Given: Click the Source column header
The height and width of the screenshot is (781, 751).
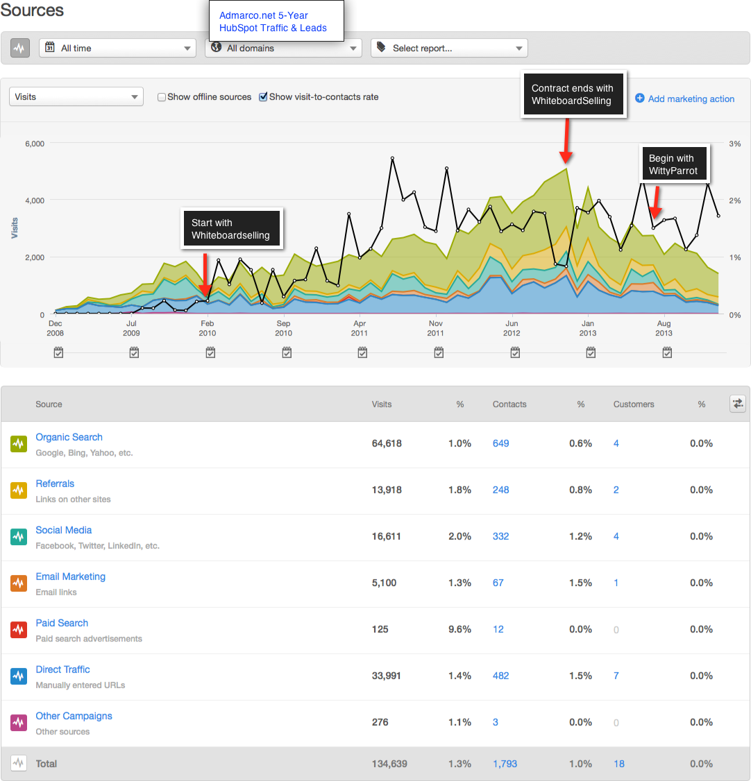Looking at the screenshot, I should 49,404.
